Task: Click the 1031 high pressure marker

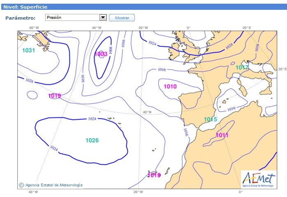Action: (x=28, y=50)
